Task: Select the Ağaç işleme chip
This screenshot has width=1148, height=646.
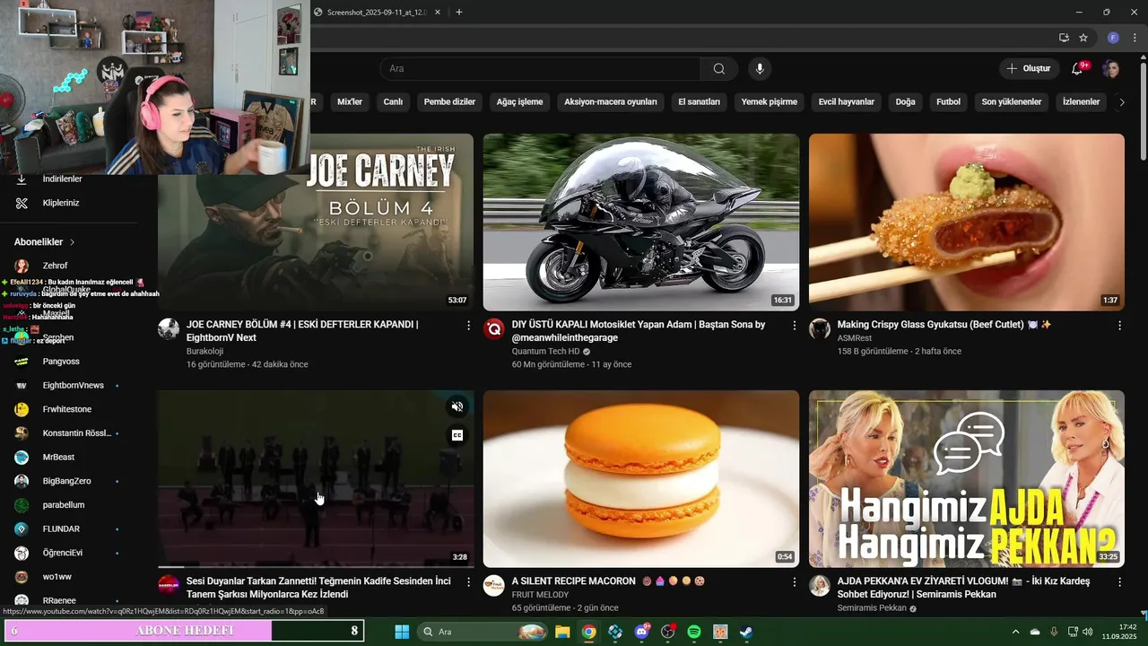Action: pyautogui.click(x=520, y=102)
